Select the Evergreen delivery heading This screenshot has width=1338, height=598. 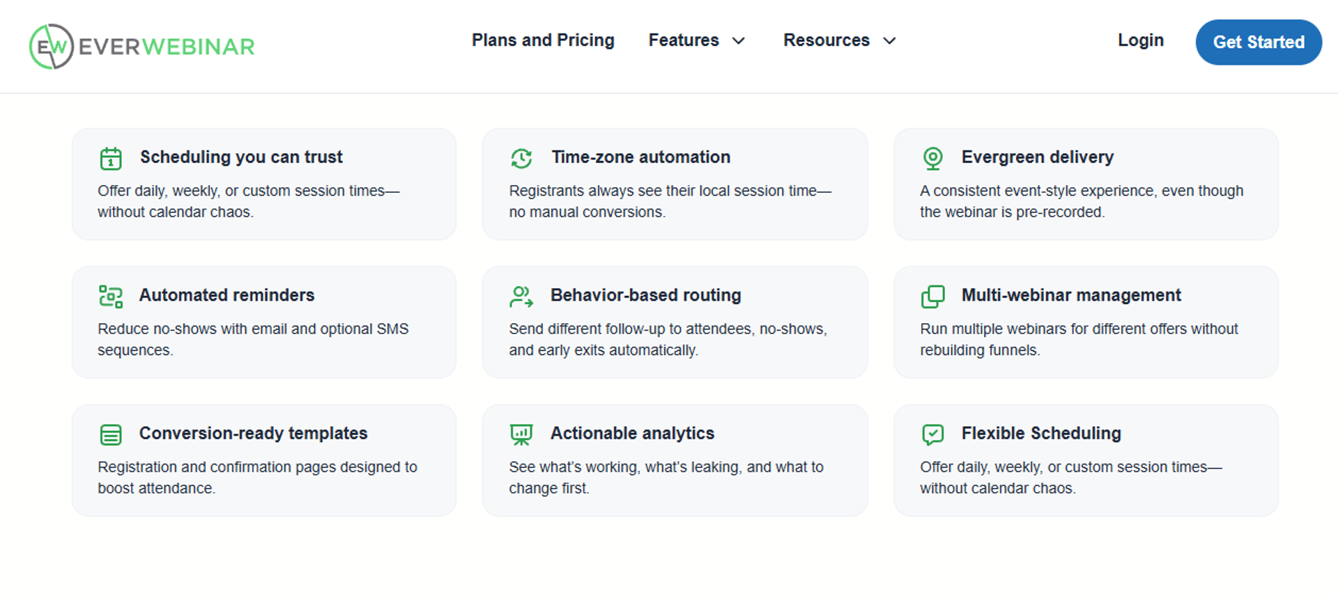[1038, 157]
